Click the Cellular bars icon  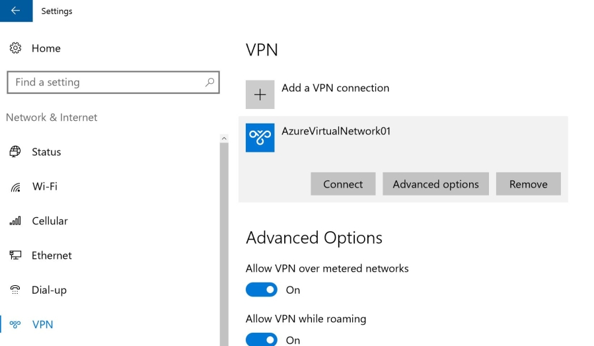[15, 221]
